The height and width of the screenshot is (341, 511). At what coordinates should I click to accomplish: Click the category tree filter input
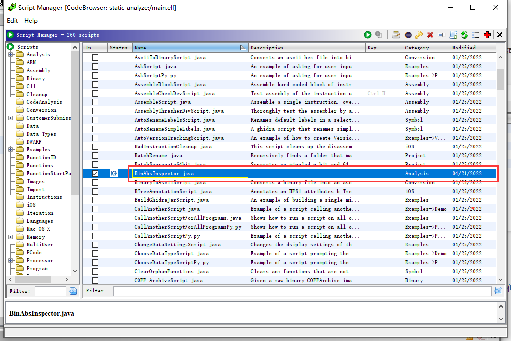pos(50,291)
